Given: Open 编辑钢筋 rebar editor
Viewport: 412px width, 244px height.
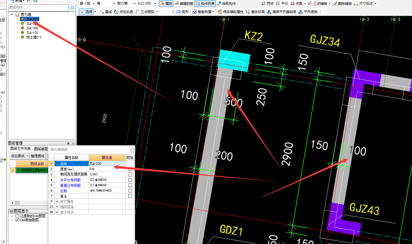Looking at the screenshot, I should coord(184,4).
